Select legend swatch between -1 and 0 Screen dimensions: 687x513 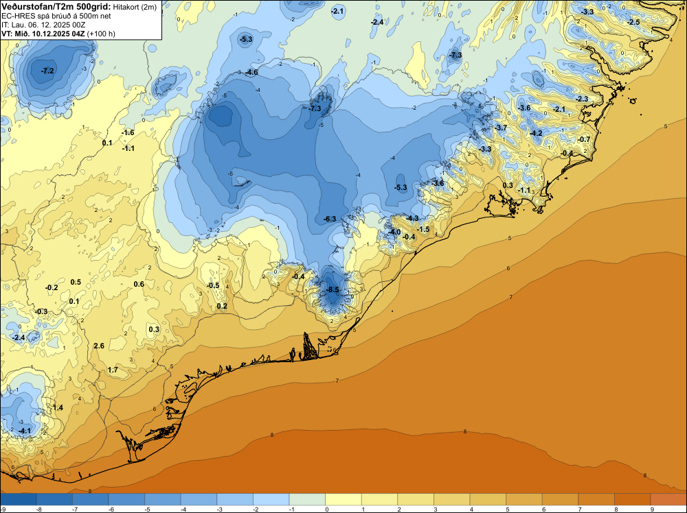tap(308, 499)
